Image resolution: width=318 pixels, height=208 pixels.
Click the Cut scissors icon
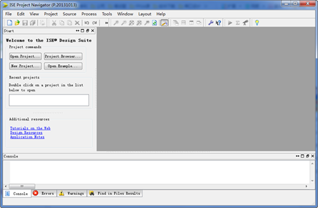pos(54,23)
